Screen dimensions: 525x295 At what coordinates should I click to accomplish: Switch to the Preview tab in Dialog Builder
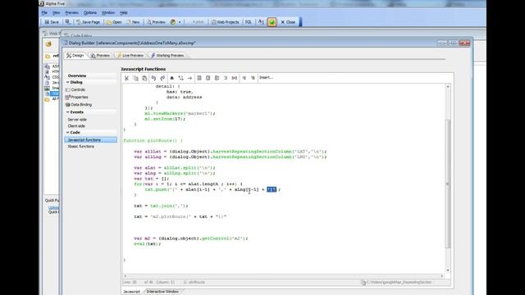coord(100,56)
